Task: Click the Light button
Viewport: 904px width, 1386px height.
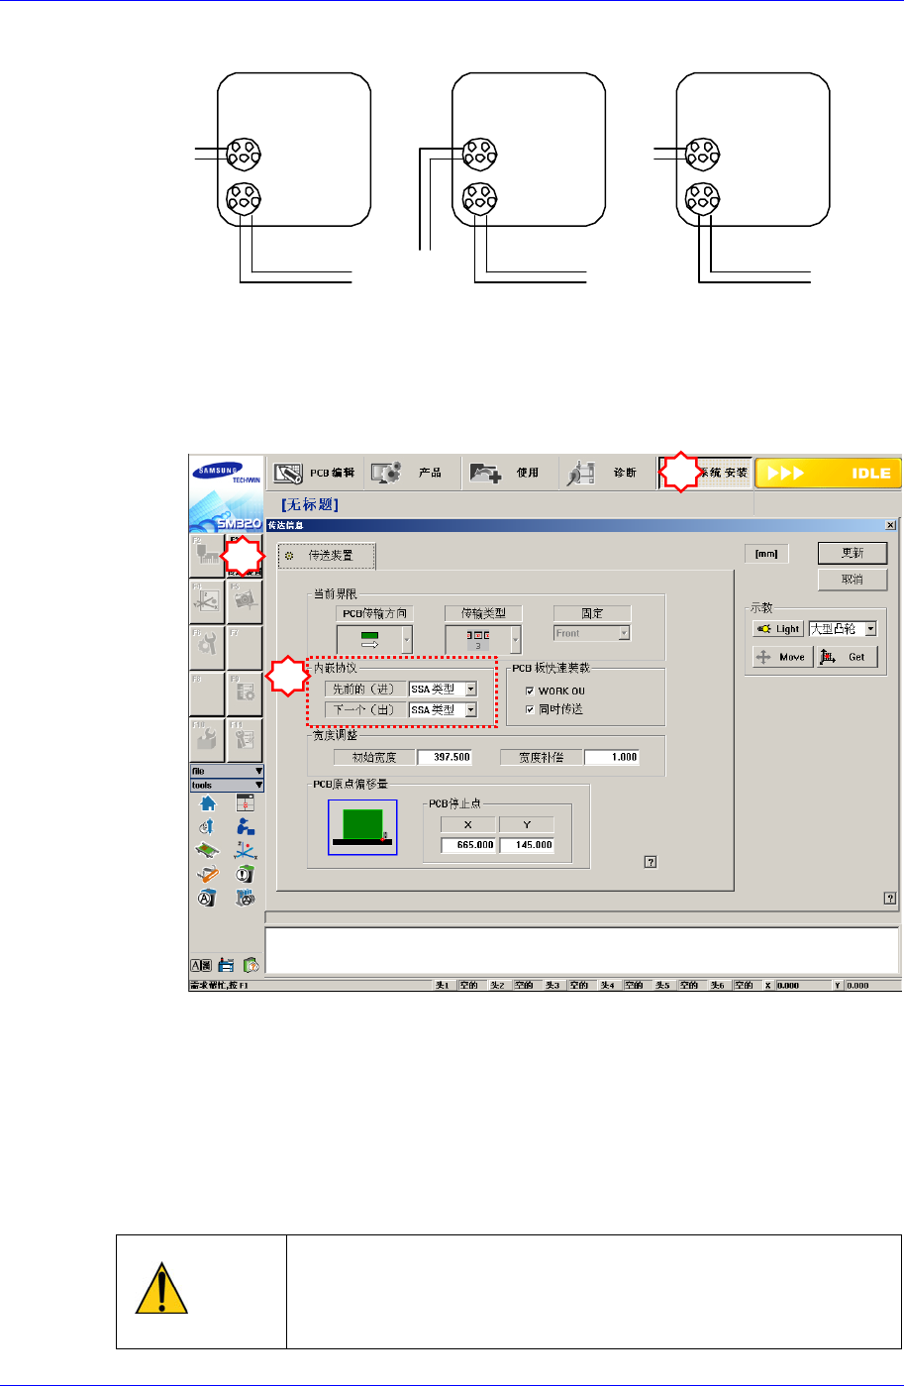Action: click(x=778, y=628)
